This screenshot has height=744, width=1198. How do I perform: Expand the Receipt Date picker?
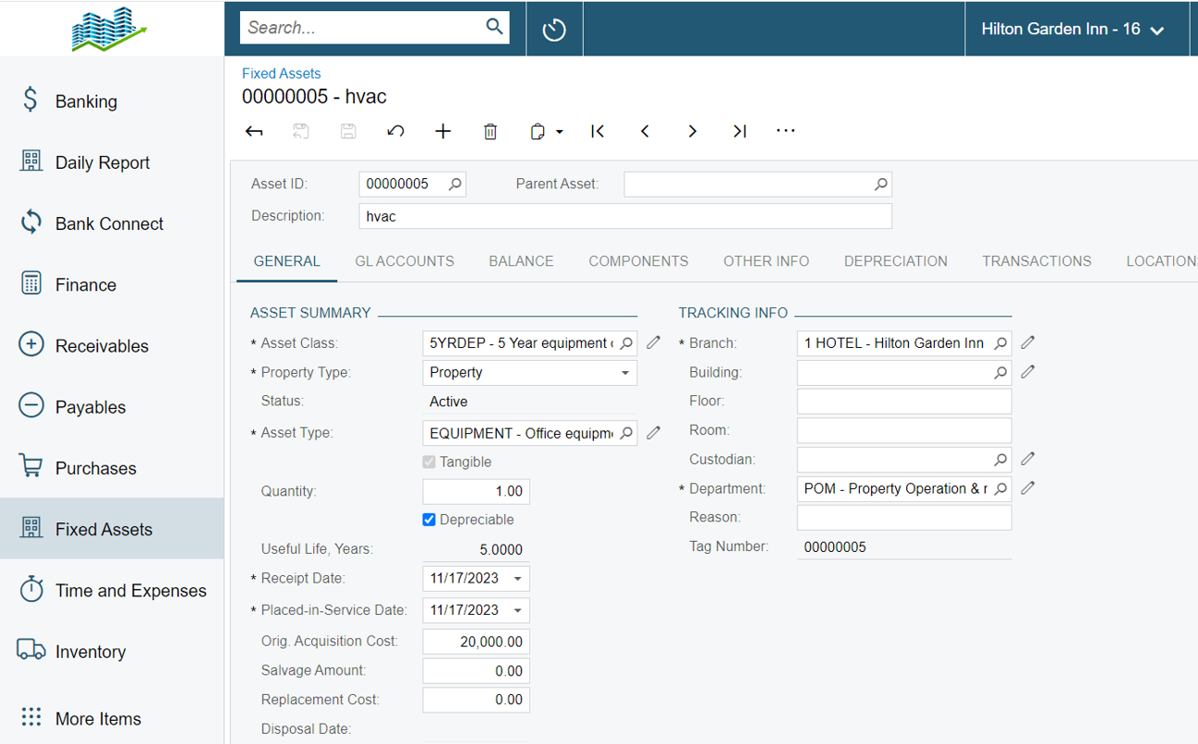coord(517,579)
